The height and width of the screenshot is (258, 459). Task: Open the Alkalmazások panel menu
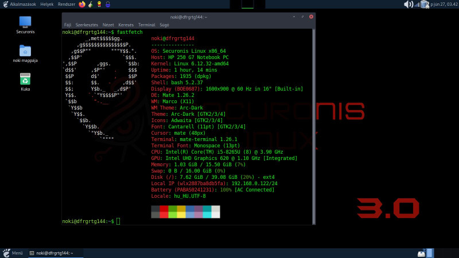click(x=23, y=5)
